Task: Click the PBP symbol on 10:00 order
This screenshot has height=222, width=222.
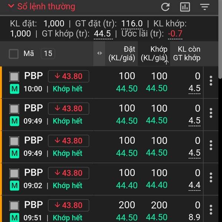Action: coord(34,76)
